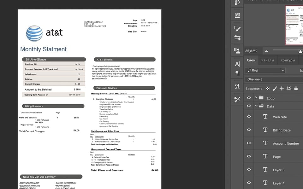Open the Обычные blend mode dropdown
This screenshot has height=189, width=303.
(274, 79)
